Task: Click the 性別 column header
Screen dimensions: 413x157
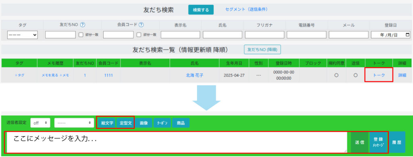Action: (x=259, y=63)
